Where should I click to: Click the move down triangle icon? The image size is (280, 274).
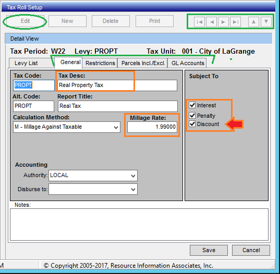266,22
